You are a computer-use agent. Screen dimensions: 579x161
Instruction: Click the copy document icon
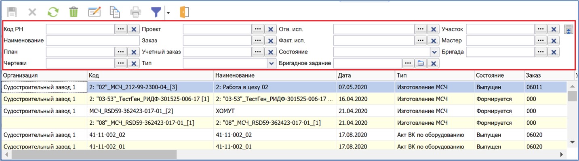(115, 12)
